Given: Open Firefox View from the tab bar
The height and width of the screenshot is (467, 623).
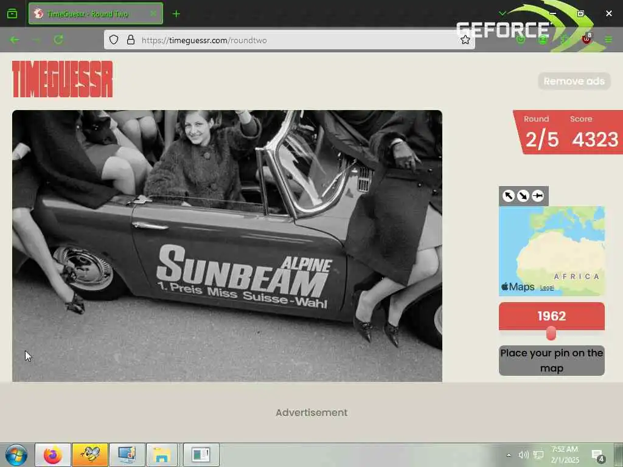Looking at the screenshot, I should [x=12, y=14].
